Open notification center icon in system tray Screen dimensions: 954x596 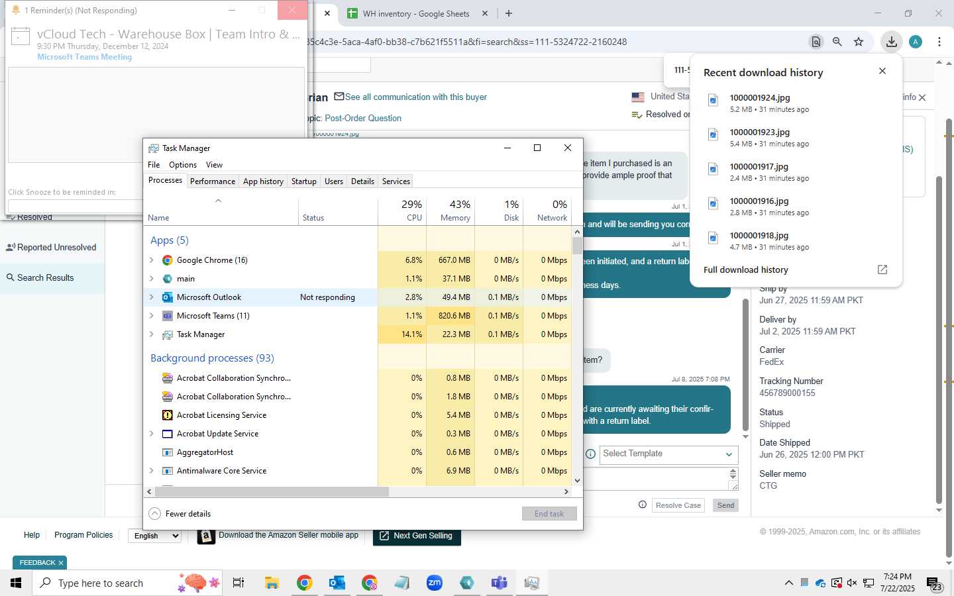[934, 583]
